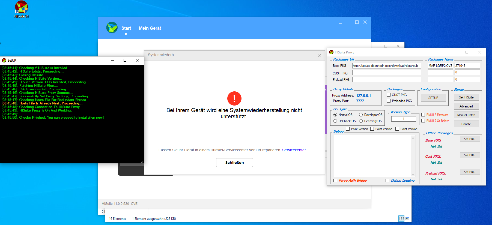Viewport: 492px width, 225px height.
Task: Click 'Hosts File Is Already Neat' console line
Action: (x=42, y=103)
